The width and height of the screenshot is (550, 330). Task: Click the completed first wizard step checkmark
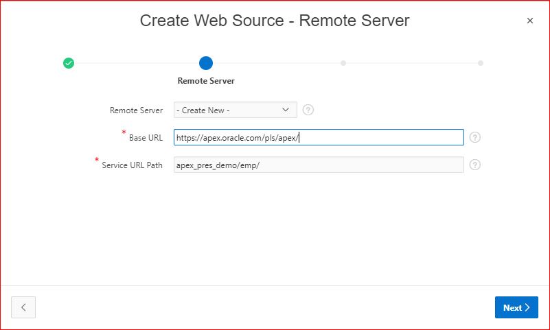69,63
